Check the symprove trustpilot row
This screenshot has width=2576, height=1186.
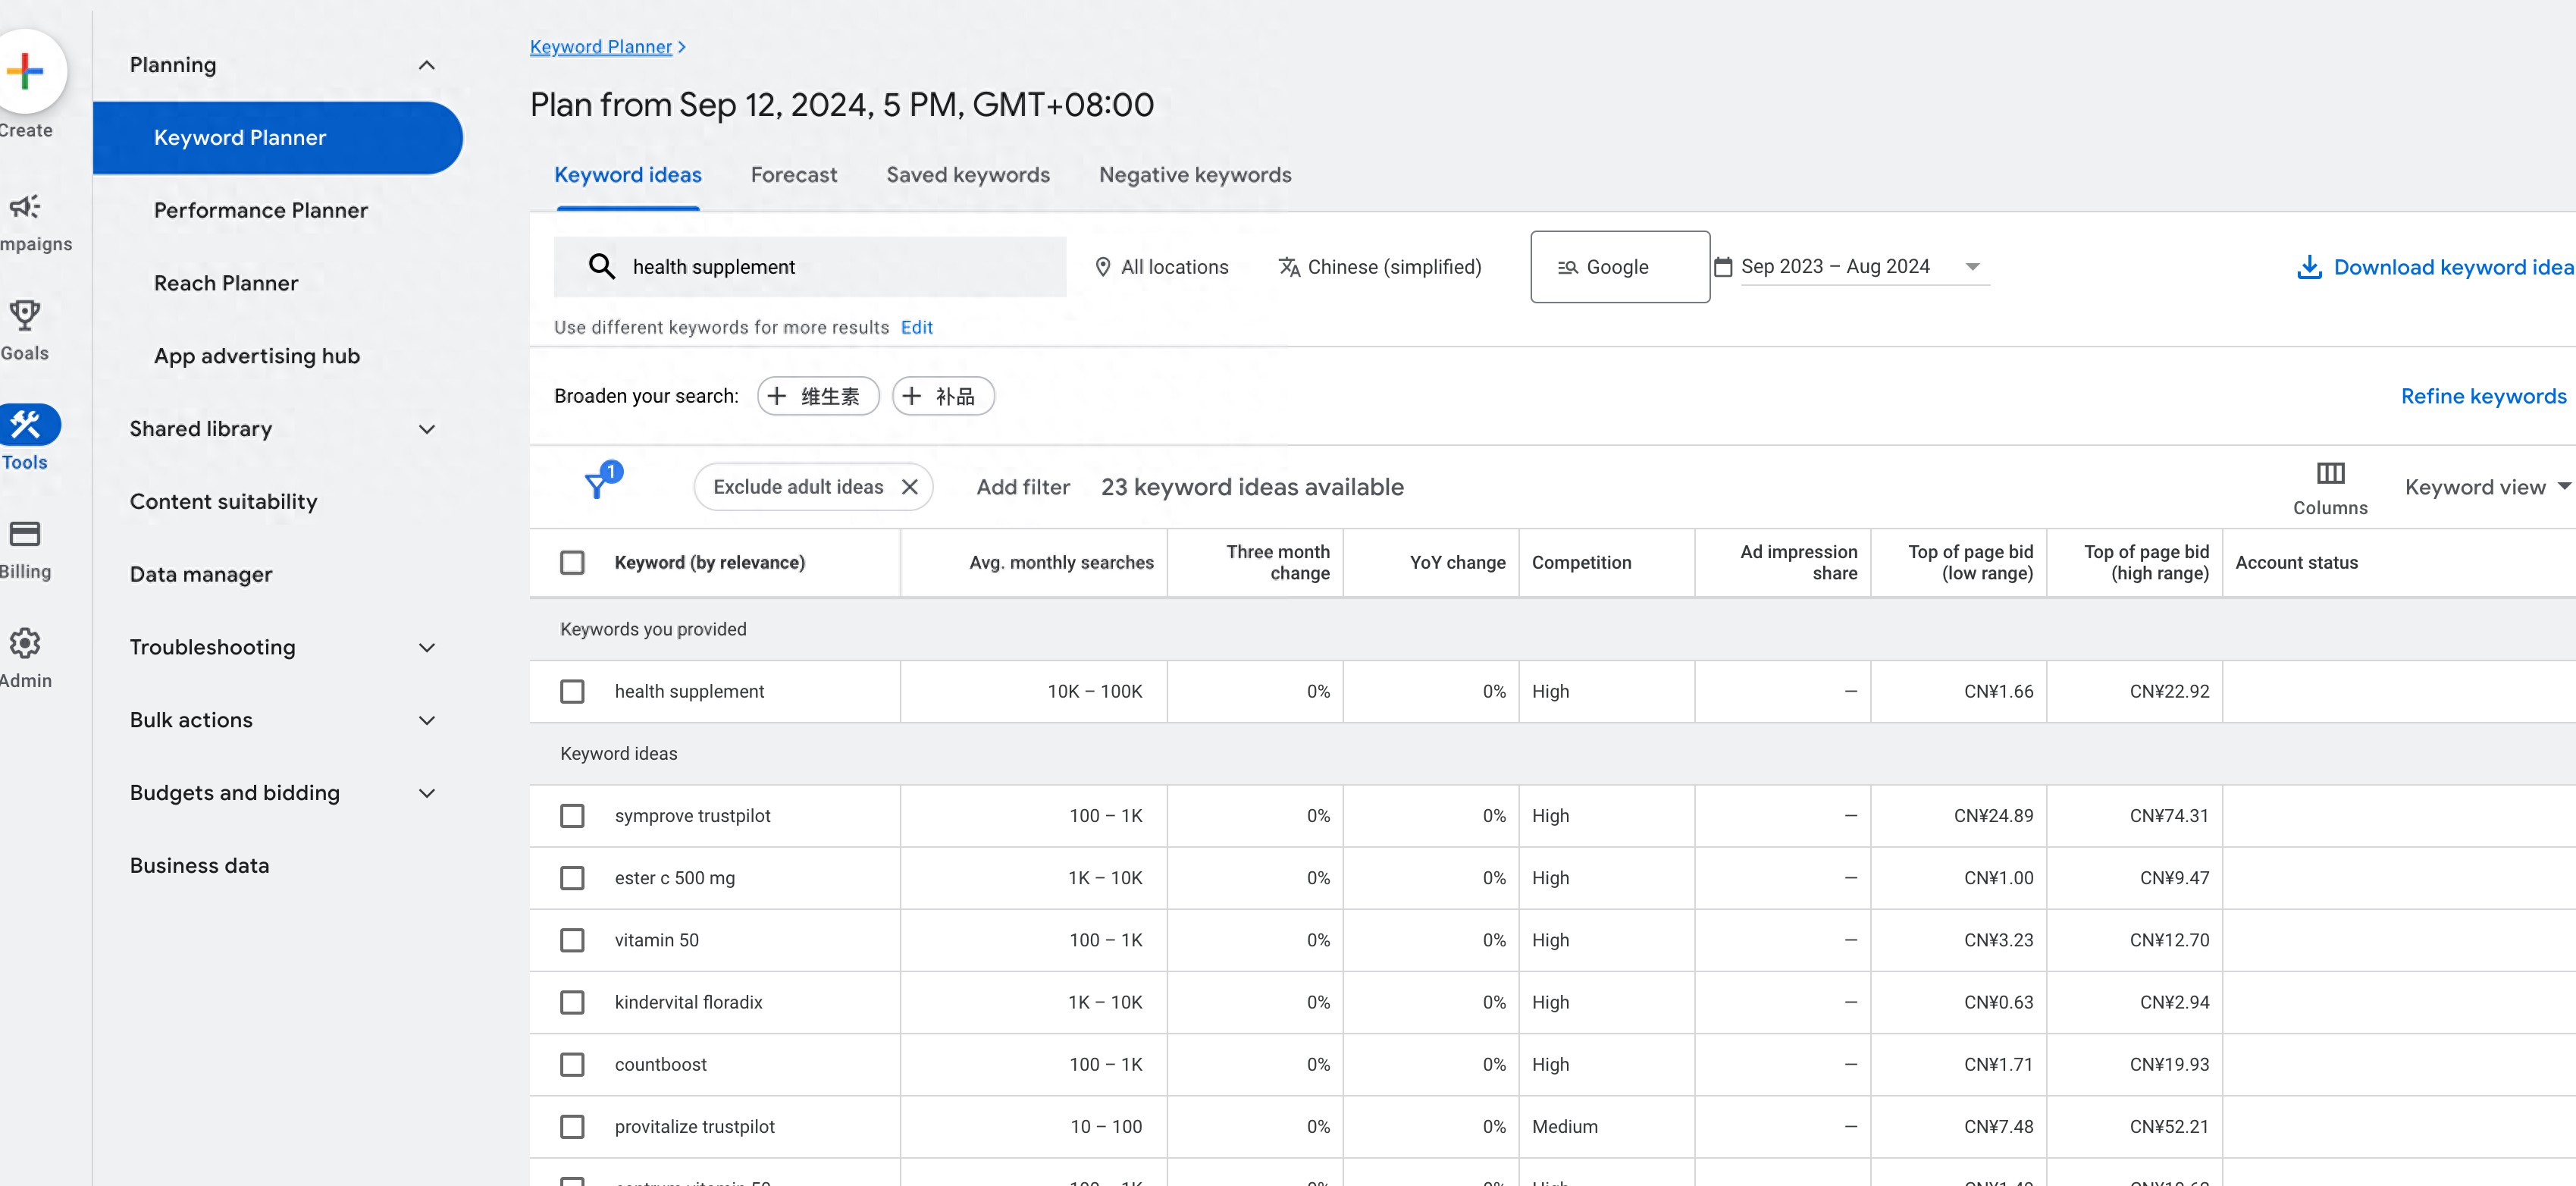[x=572, y=816]
